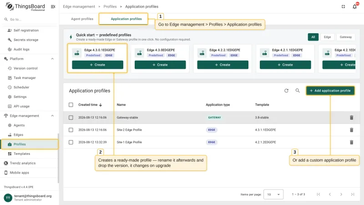Sort by Name column header

click(121, 105)
